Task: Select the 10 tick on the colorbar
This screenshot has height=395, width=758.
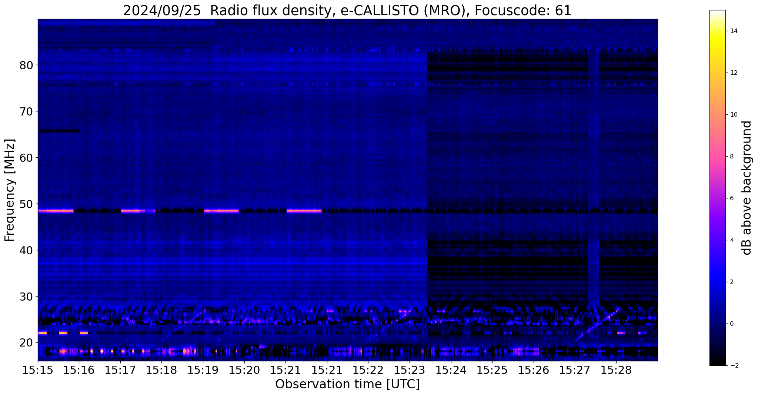Action: pos(733,115)
